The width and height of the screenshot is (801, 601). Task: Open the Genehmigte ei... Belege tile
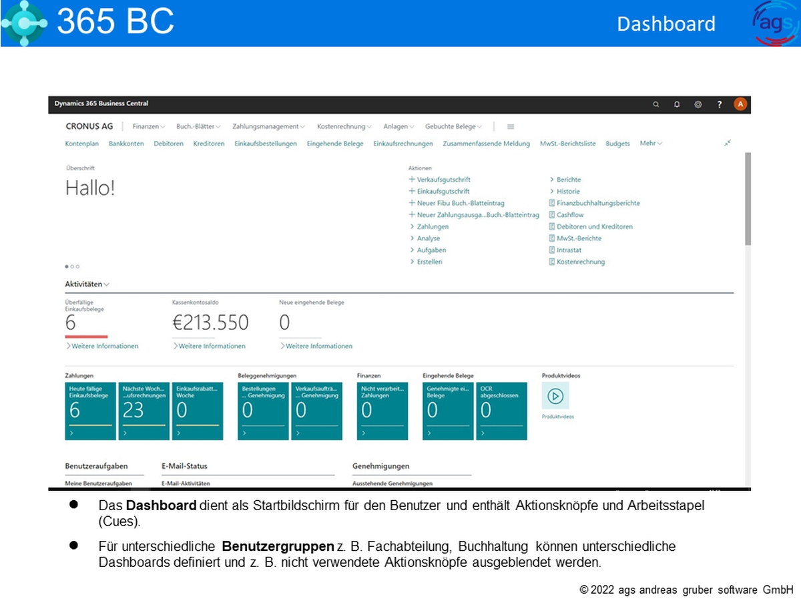point(448,411)
